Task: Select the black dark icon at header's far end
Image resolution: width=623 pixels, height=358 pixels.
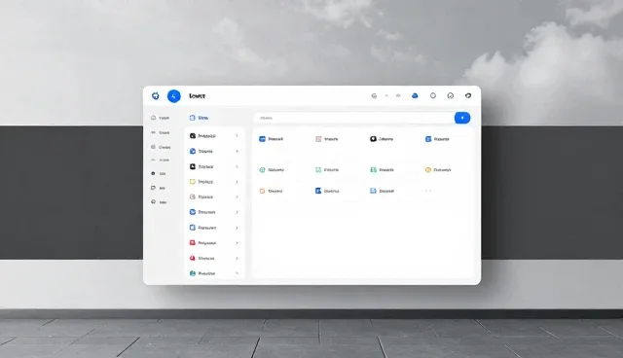Action: (x=468, y=95)
